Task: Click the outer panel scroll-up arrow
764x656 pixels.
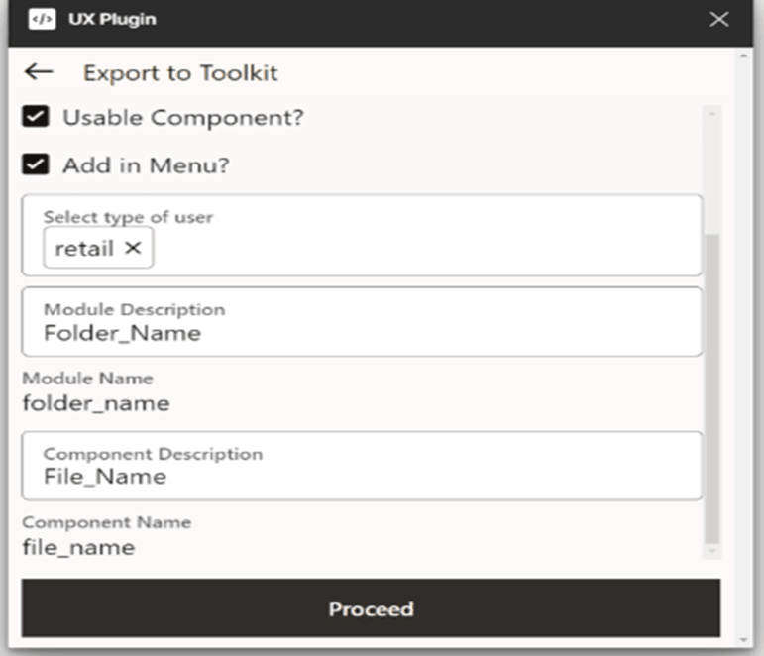Action: coord(744,57)
